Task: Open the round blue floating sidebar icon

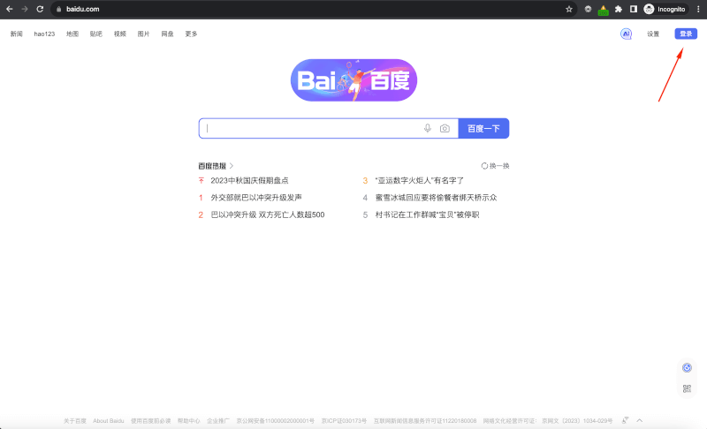Action: pos(687,368)
